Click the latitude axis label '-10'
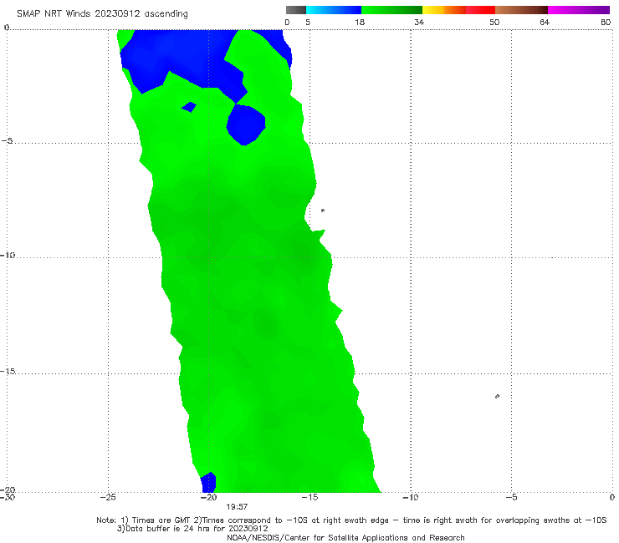The height and width of the screenshot is (543, 619). (x=8, y=255)
